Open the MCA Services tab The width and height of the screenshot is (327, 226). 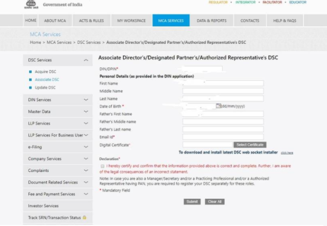coord(171,20)
